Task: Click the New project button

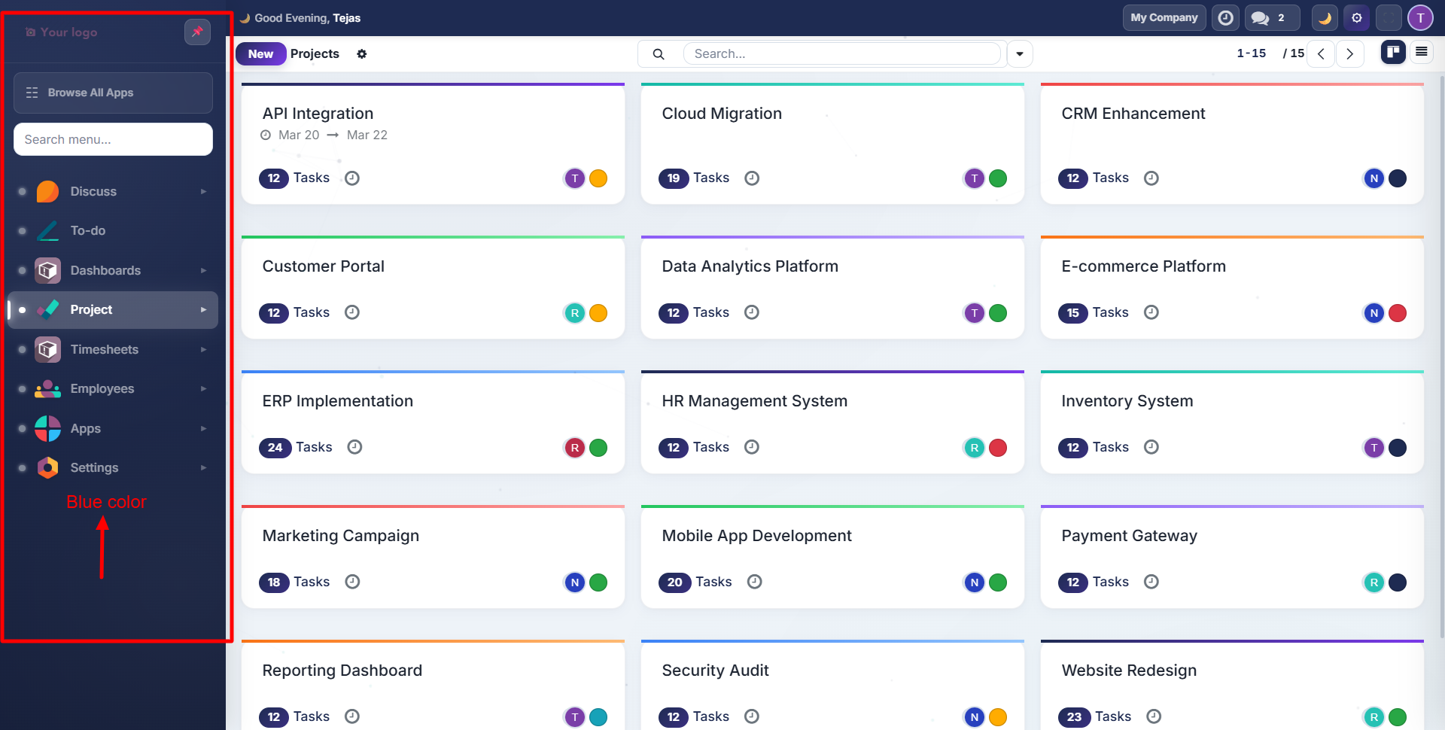Action: (x=260, y=54)
